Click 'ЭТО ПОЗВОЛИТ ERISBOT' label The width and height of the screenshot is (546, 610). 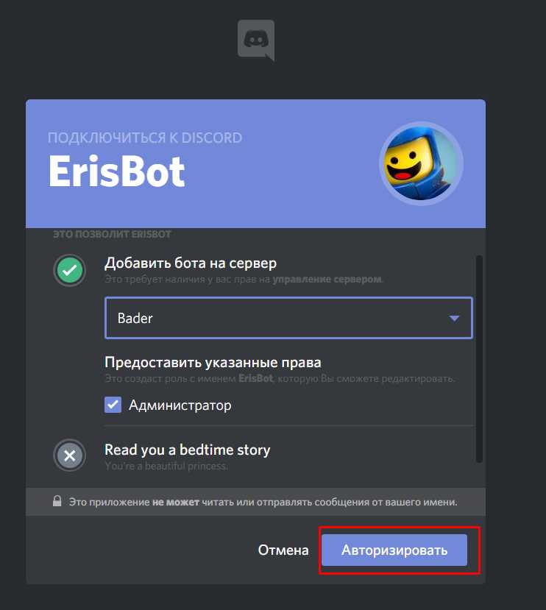(112, 234)
